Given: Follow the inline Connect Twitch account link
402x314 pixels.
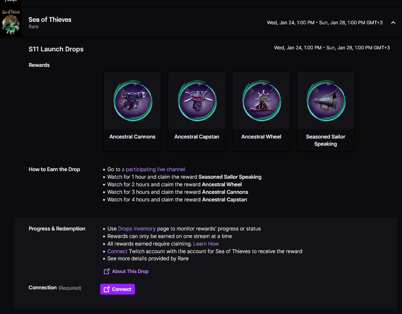Looking at the screenshot, I should pos(117,252).
